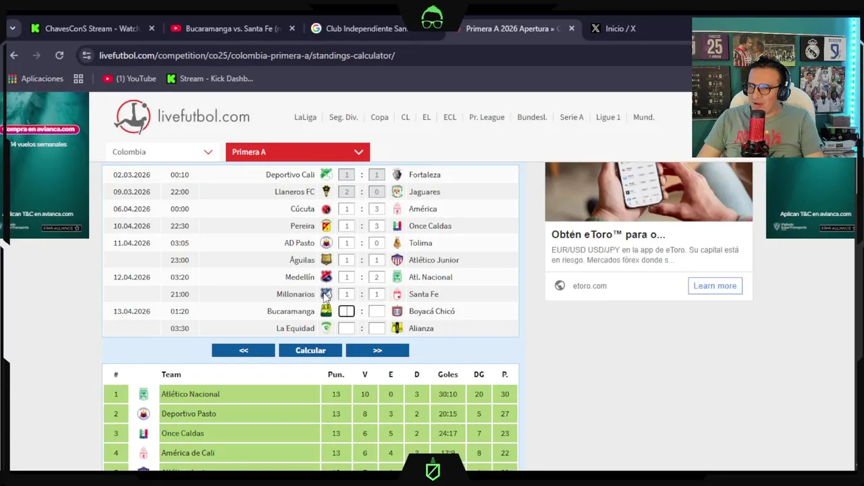Open the Stream - Kick Dashboard bookmark
Image resolution: width=864 pixels, height=486 pixels.
pos(210,78)
